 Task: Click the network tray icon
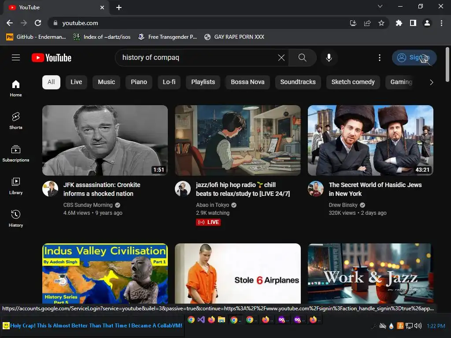point(409,326)
